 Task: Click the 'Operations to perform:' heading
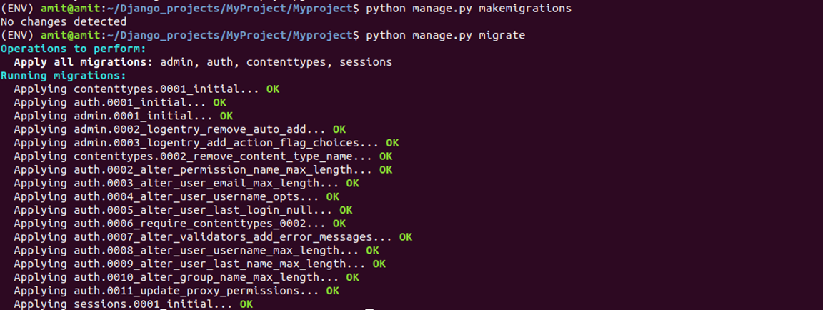tap(74, 49)
